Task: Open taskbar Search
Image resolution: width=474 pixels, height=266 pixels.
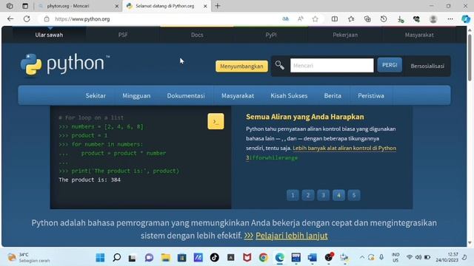Action: [117, 258]
